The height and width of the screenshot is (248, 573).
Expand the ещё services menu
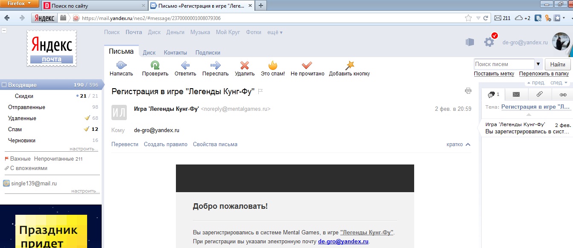click(x=275, y=32)
